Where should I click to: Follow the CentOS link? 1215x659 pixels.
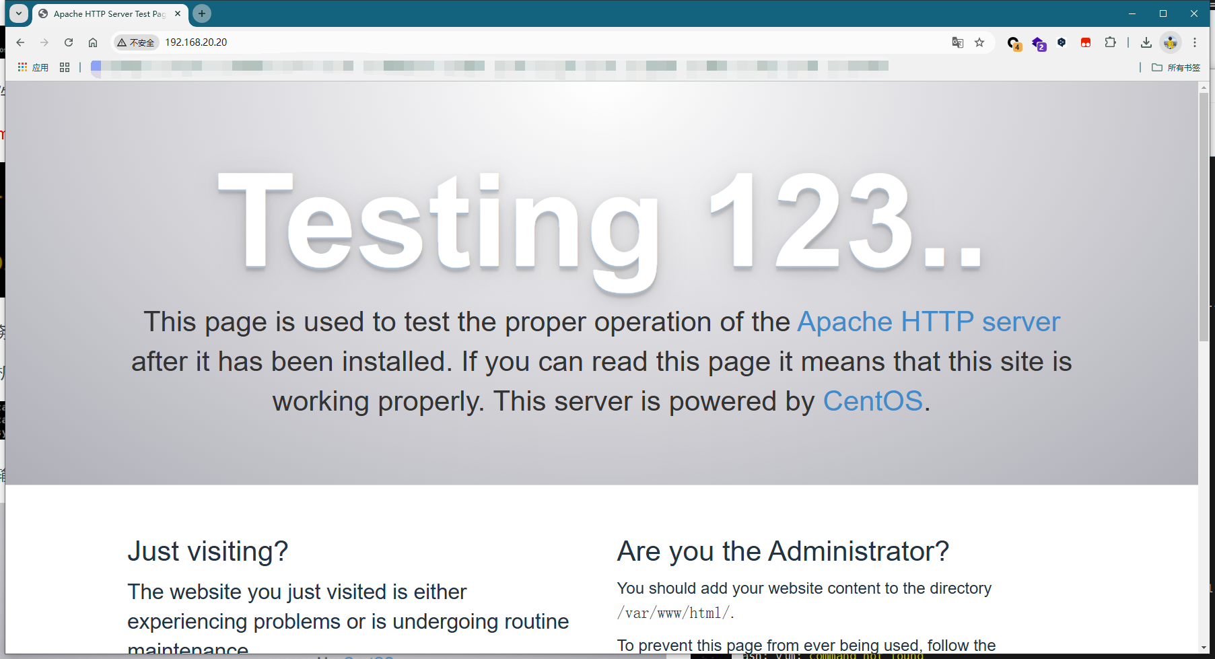point(872,401)
